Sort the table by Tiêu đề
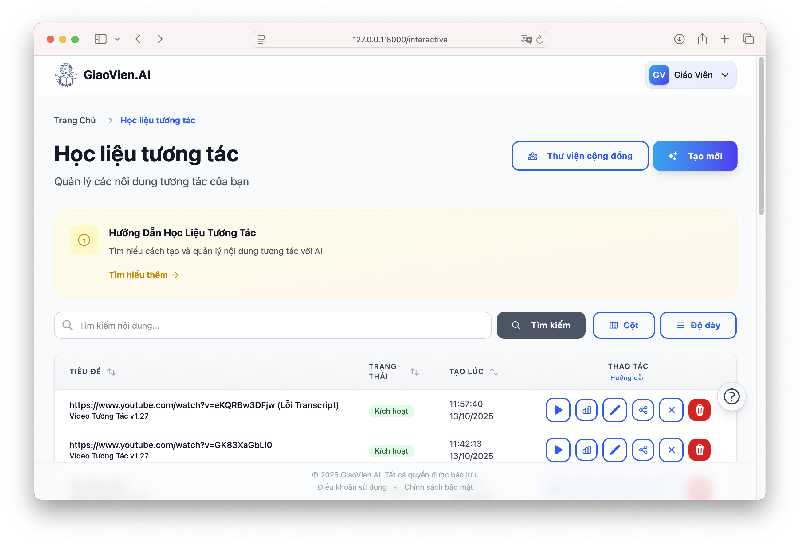Screen dimensions: 800x545 pos(111,372)
